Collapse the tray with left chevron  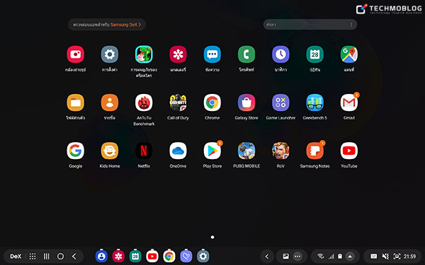(x=267, y=257)
